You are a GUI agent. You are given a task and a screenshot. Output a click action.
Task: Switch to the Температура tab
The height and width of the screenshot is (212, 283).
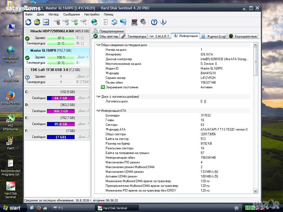133,36
